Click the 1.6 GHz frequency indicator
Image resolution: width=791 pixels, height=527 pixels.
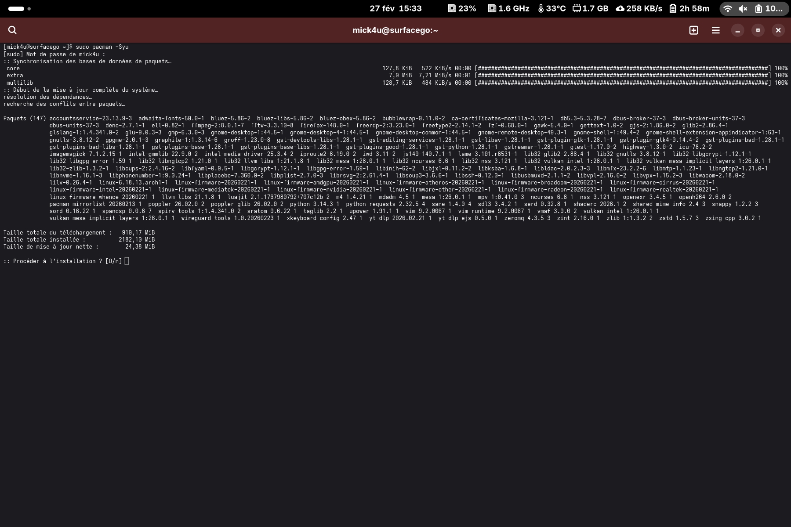[x=508, y=8]
